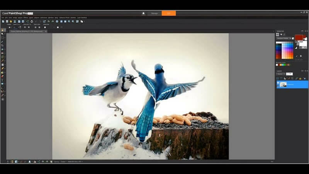Screen dimensions: 309x174
Task: Select the Crop tool
Action: pyautogui.click(x=2, y=45)
